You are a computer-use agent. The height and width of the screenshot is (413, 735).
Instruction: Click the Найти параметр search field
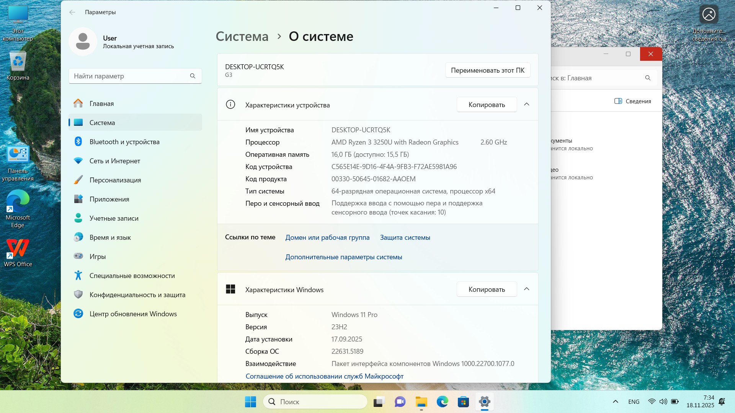pos(130,76)
